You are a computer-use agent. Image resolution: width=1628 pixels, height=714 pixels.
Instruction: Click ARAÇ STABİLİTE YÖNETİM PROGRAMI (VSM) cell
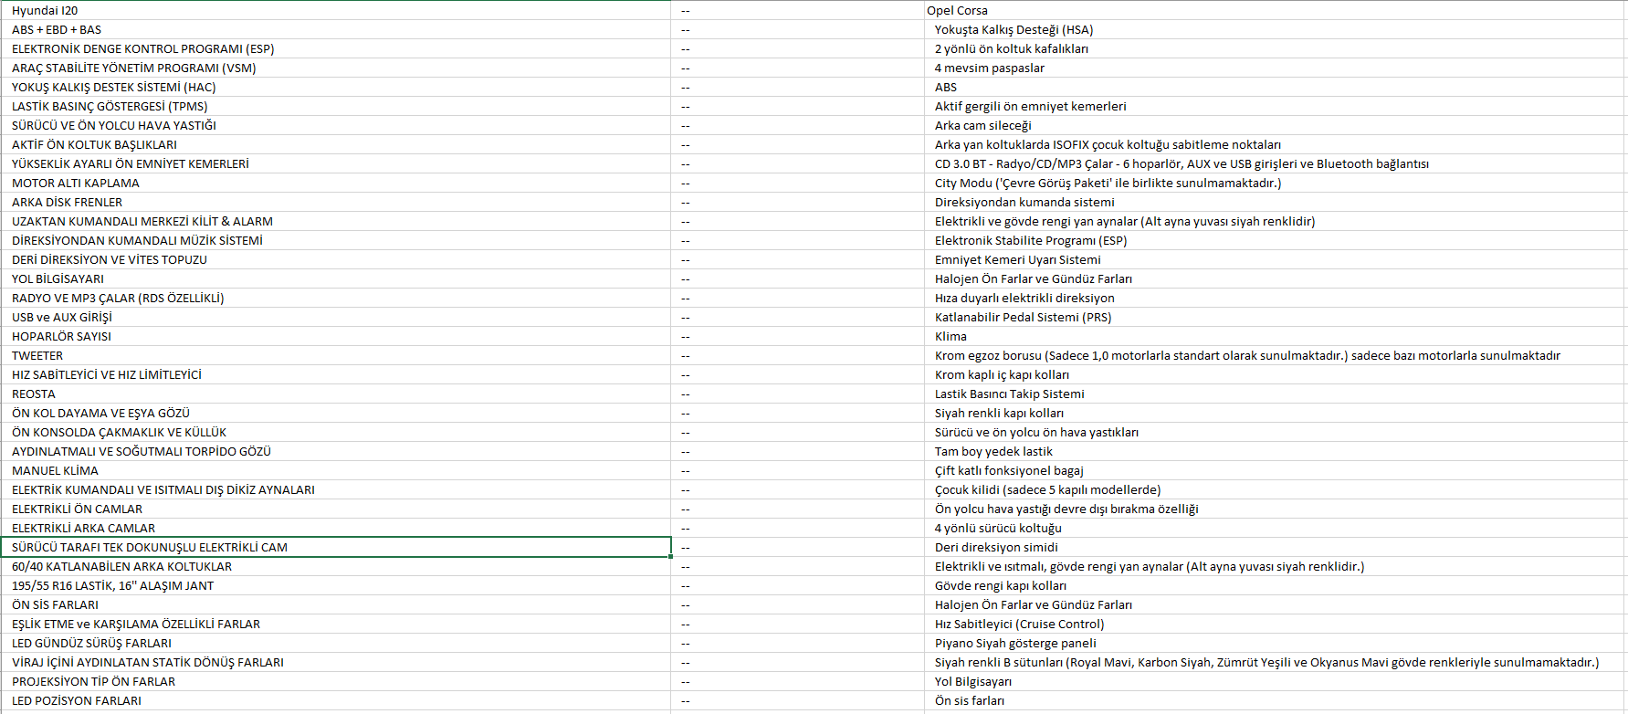(x=336, y=68)
